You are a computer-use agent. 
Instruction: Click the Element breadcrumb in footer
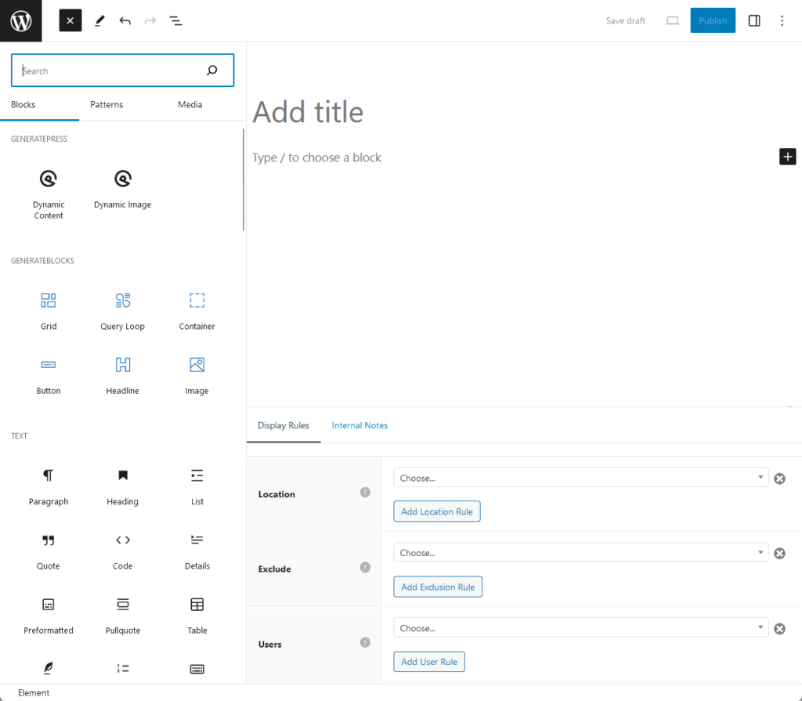coord(34,692)
